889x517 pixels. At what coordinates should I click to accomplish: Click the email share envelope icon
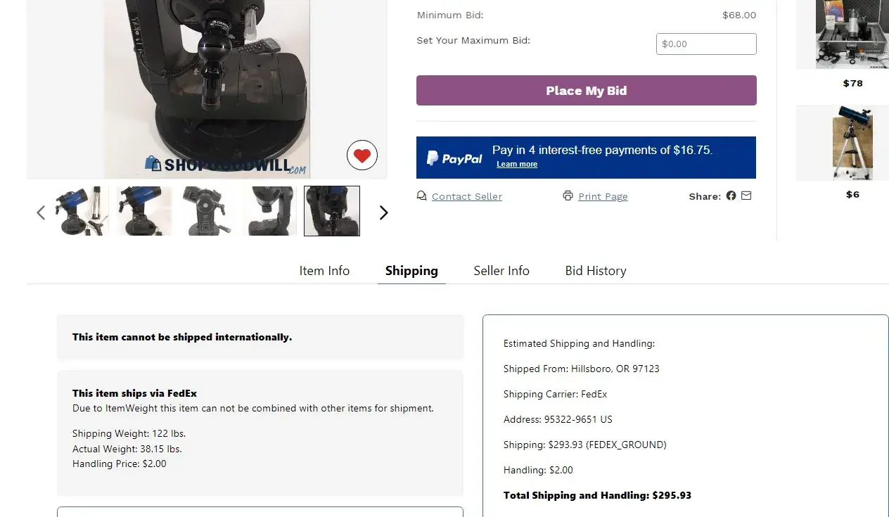[746, 196]
